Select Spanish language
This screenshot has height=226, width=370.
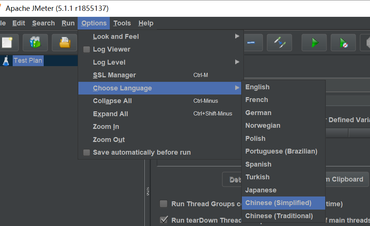(x=283, y=164)
